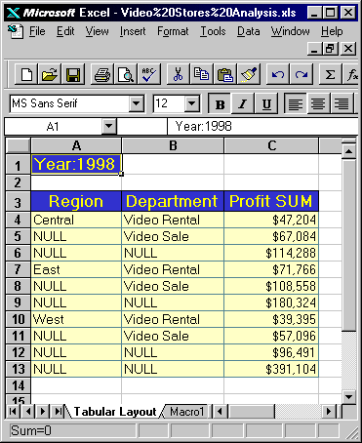Select the Region header cell
The image size is (362, 443).
click(x=76, y=201)
